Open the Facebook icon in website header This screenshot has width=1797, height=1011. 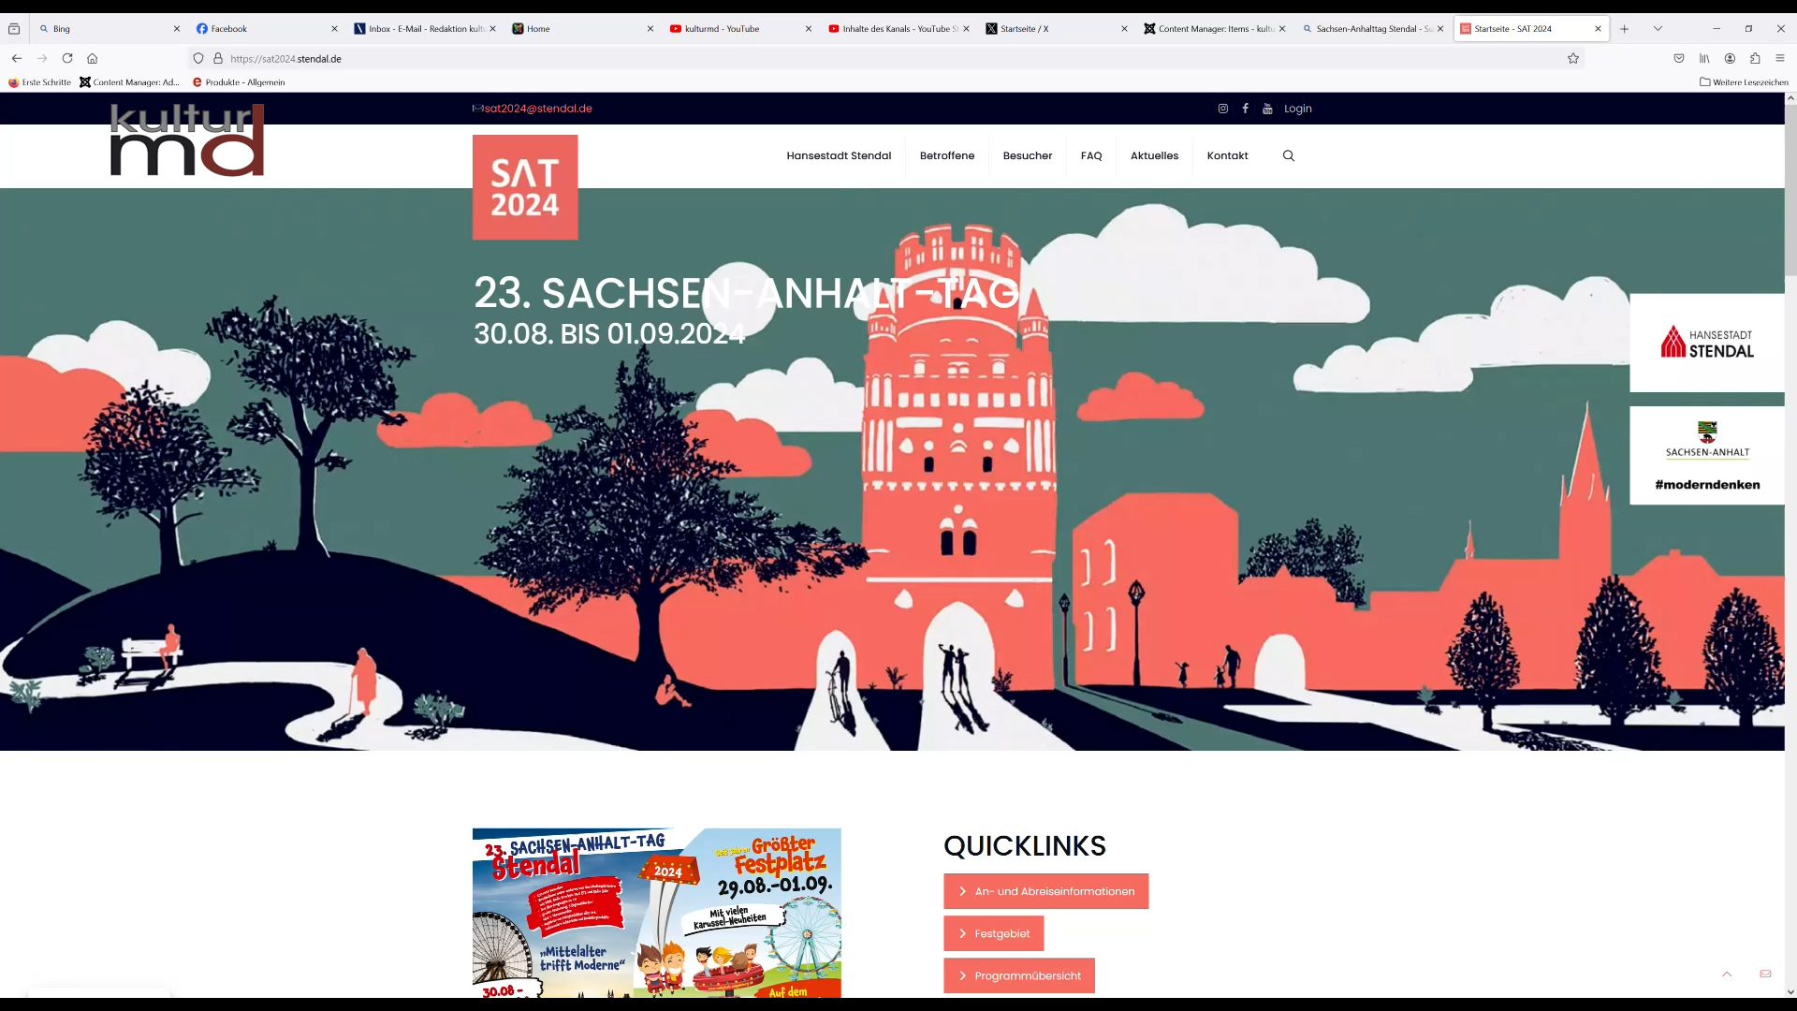(x=1245, y=109)
